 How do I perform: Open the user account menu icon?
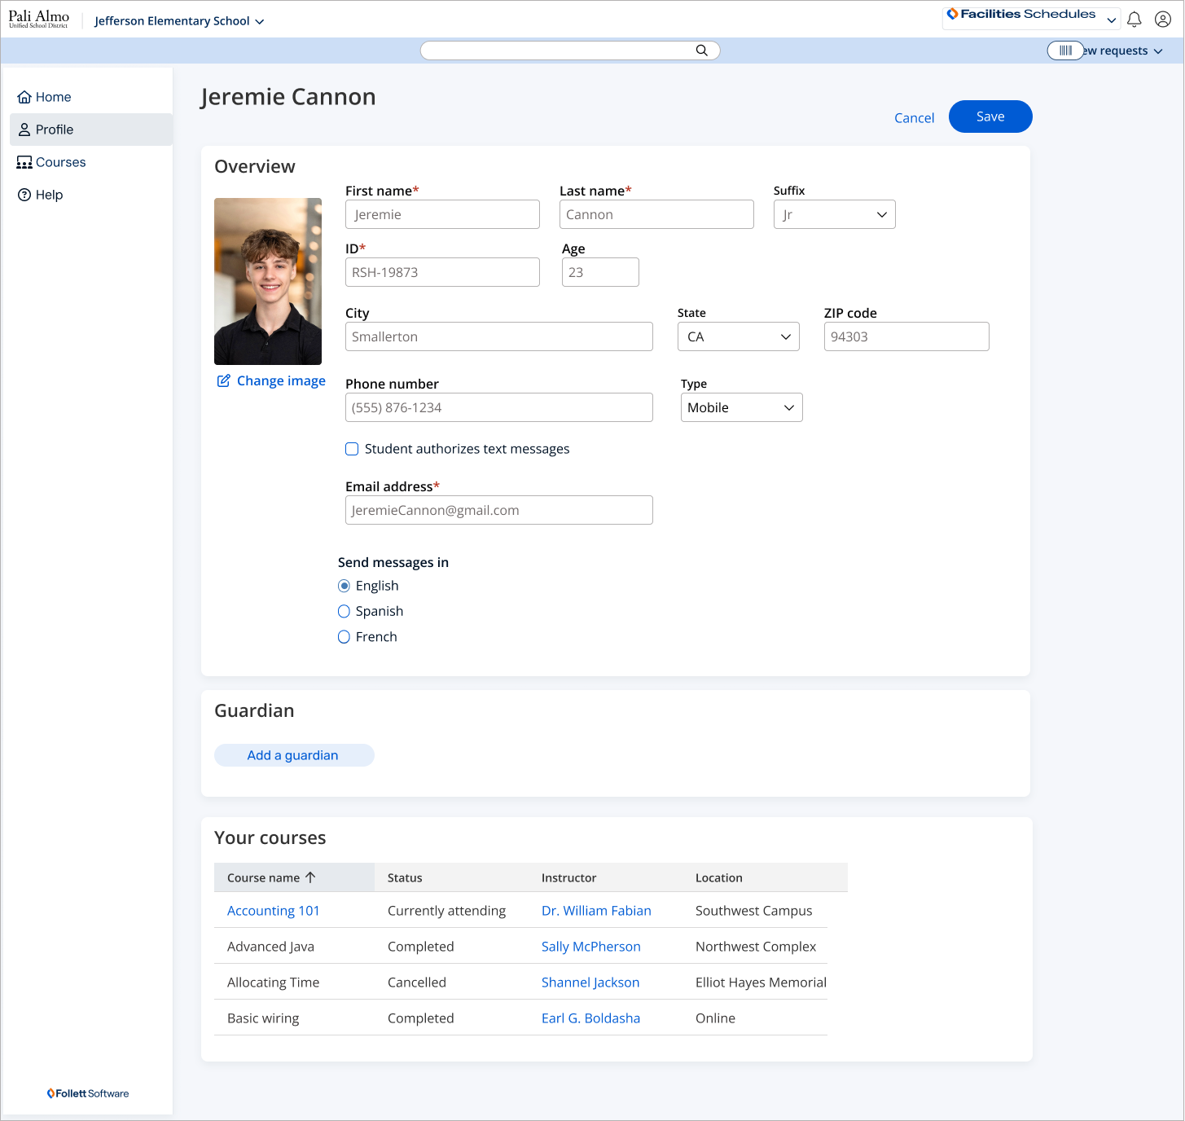pyautogui.click(x=1162, y=19)
